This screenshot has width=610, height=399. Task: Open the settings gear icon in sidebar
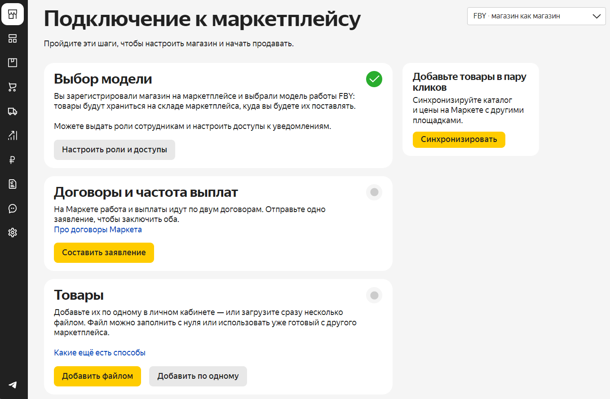click(13, 233)
